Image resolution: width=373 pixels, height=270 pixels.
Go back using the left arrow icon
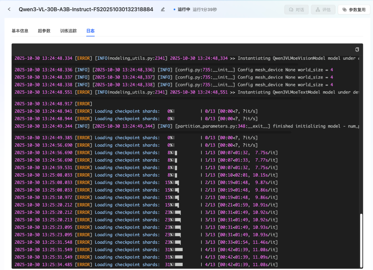click(9, 9)
